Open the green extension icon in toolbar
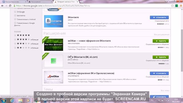This screenshot has height=103, width=183. (176, 6)
